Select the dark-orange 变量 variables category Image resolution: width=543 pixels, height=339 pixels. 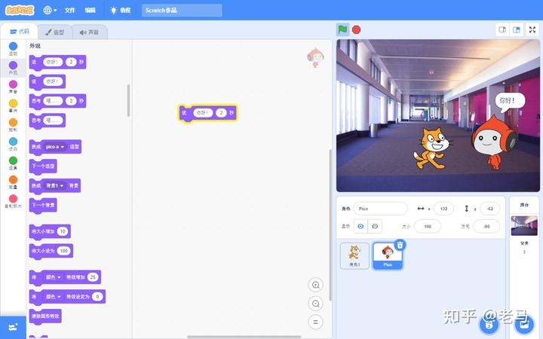point(13,182)
